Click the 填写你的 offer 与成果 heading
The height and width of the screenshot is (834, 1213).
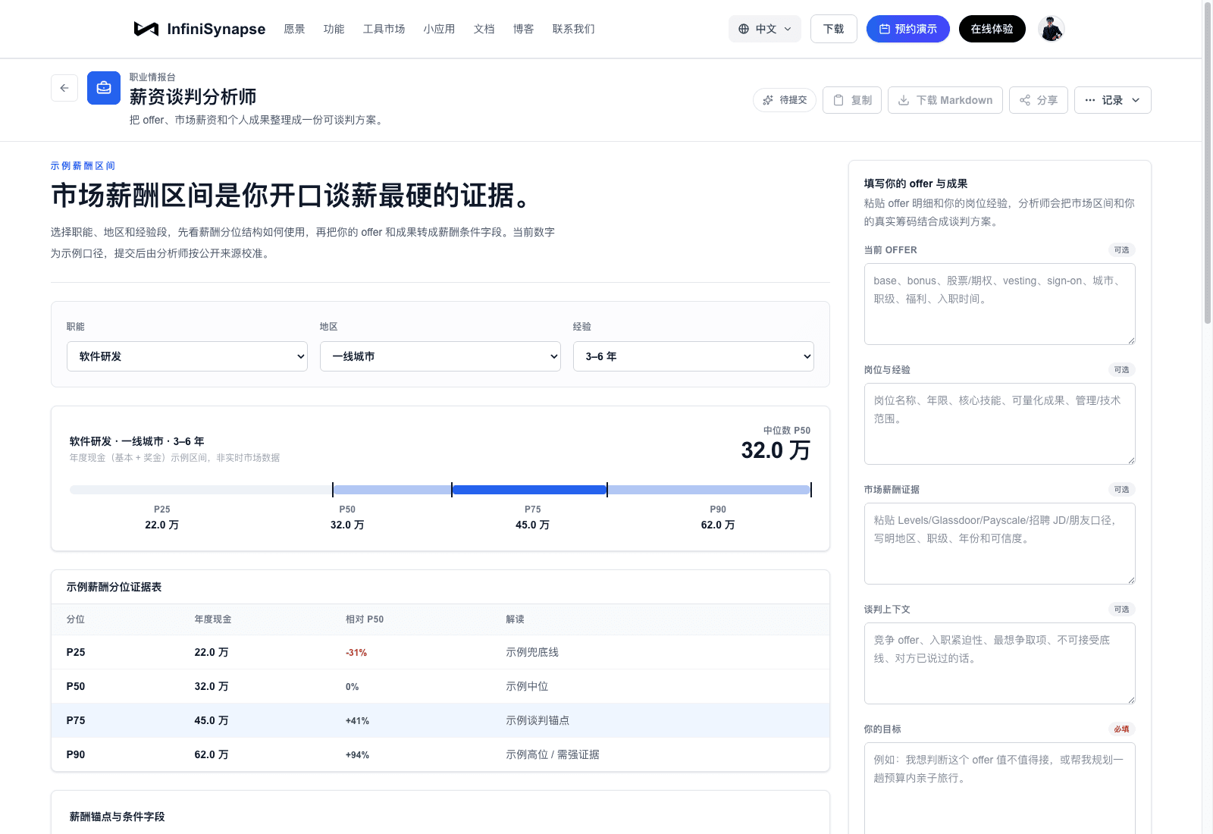point(916,183)
